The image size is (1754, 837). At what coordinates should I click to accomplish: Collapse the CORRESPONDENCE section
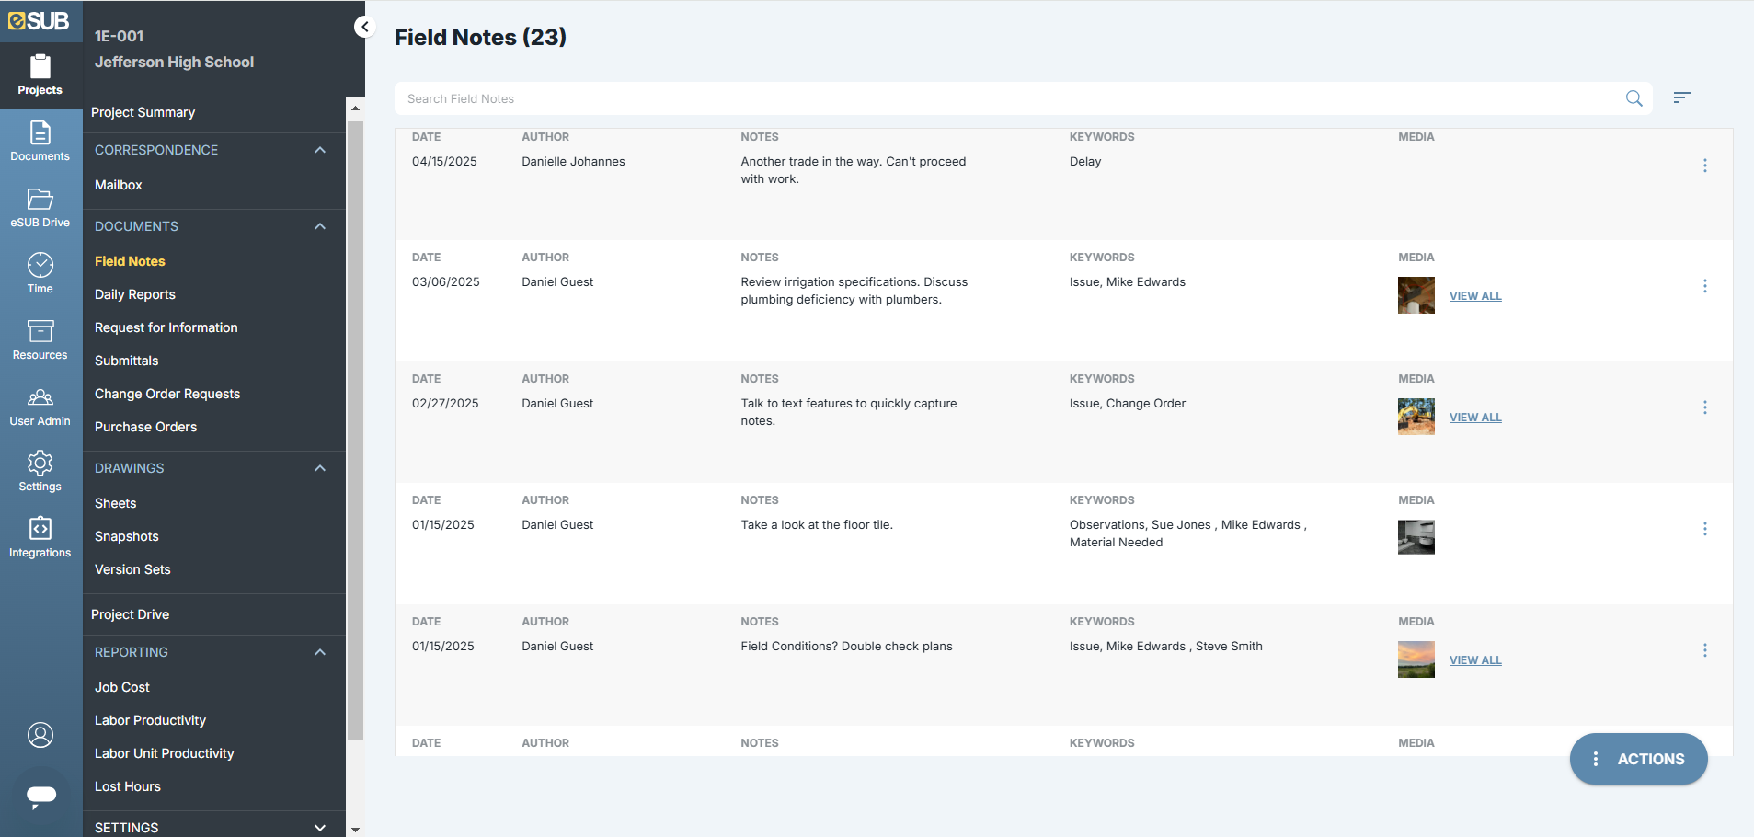click(x=320, y=150)
